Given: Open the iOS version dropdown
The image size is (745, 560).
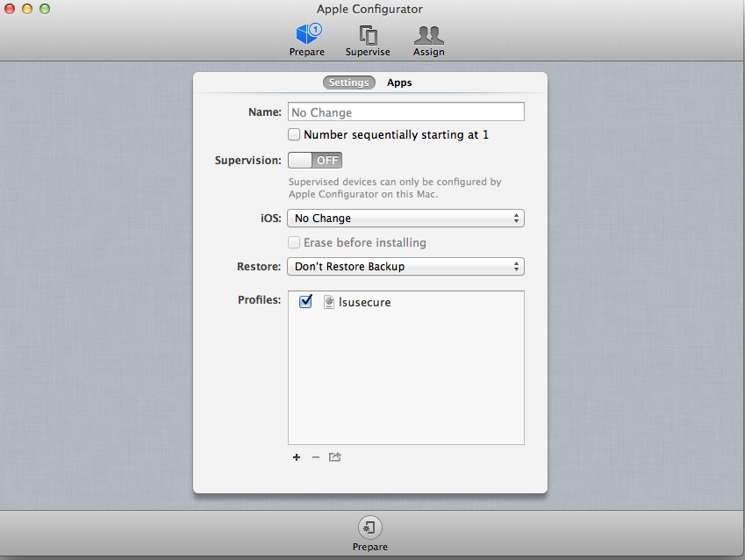Looking at the screenshot, I should [405, 219].
